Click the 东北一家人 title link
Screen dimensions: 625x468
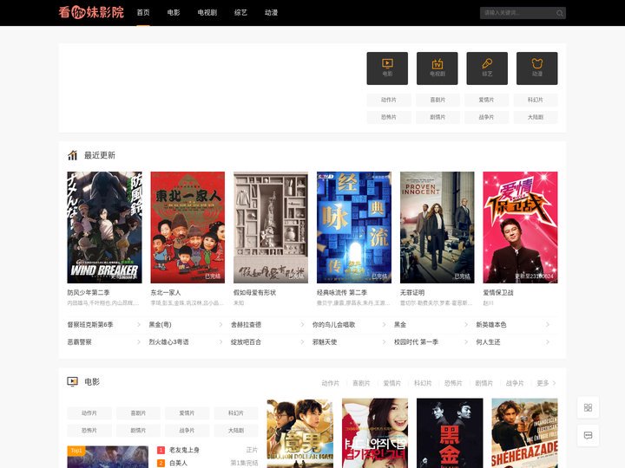(x=166, y=293)
